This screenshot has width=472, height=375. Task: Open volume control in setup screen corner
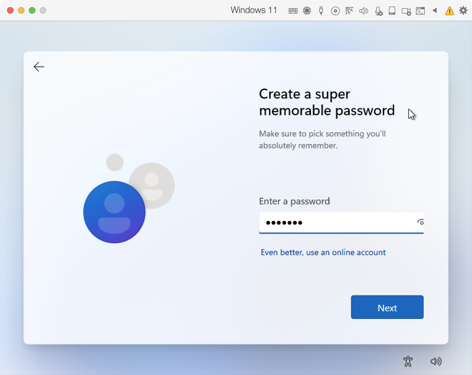tap(436, 361)
